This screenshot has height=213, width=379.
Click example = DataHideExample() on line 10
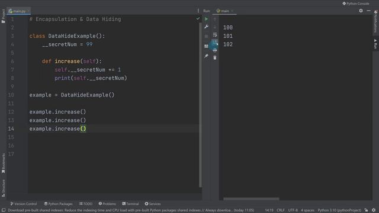pos(72,95)
